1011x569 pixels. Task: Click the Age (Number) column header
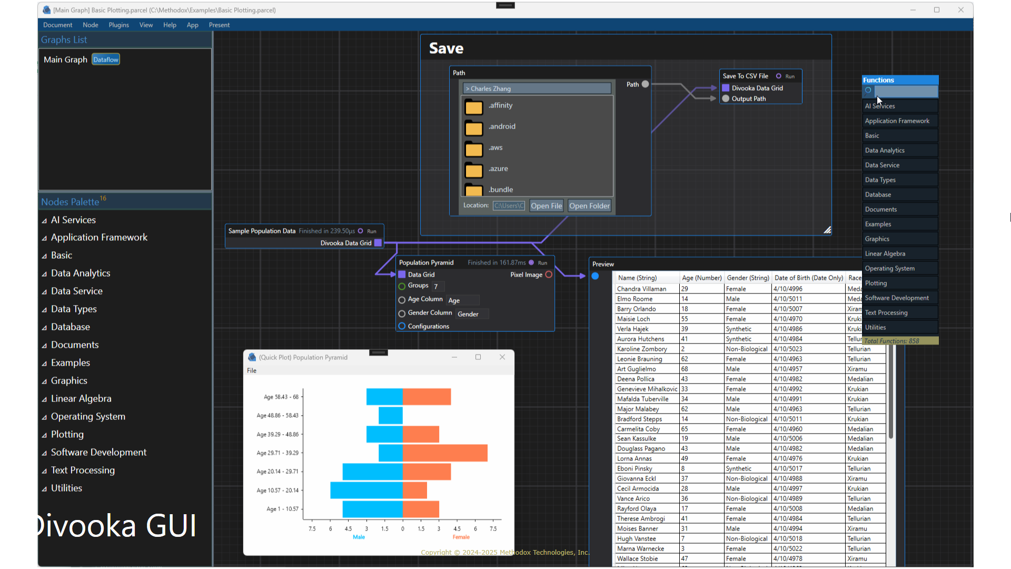(x=701, y=278)
